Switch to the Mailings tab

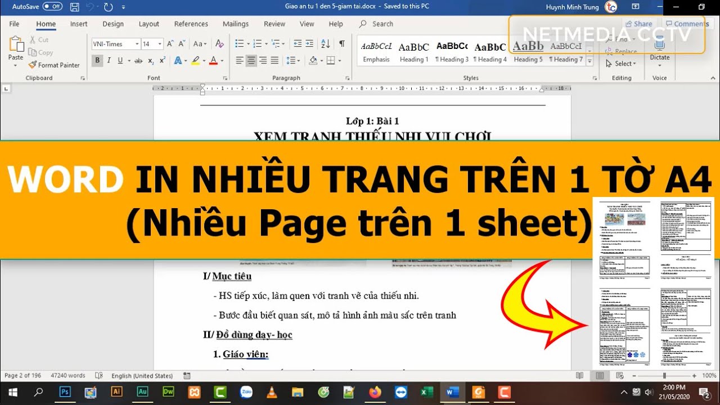click(236, 24)
